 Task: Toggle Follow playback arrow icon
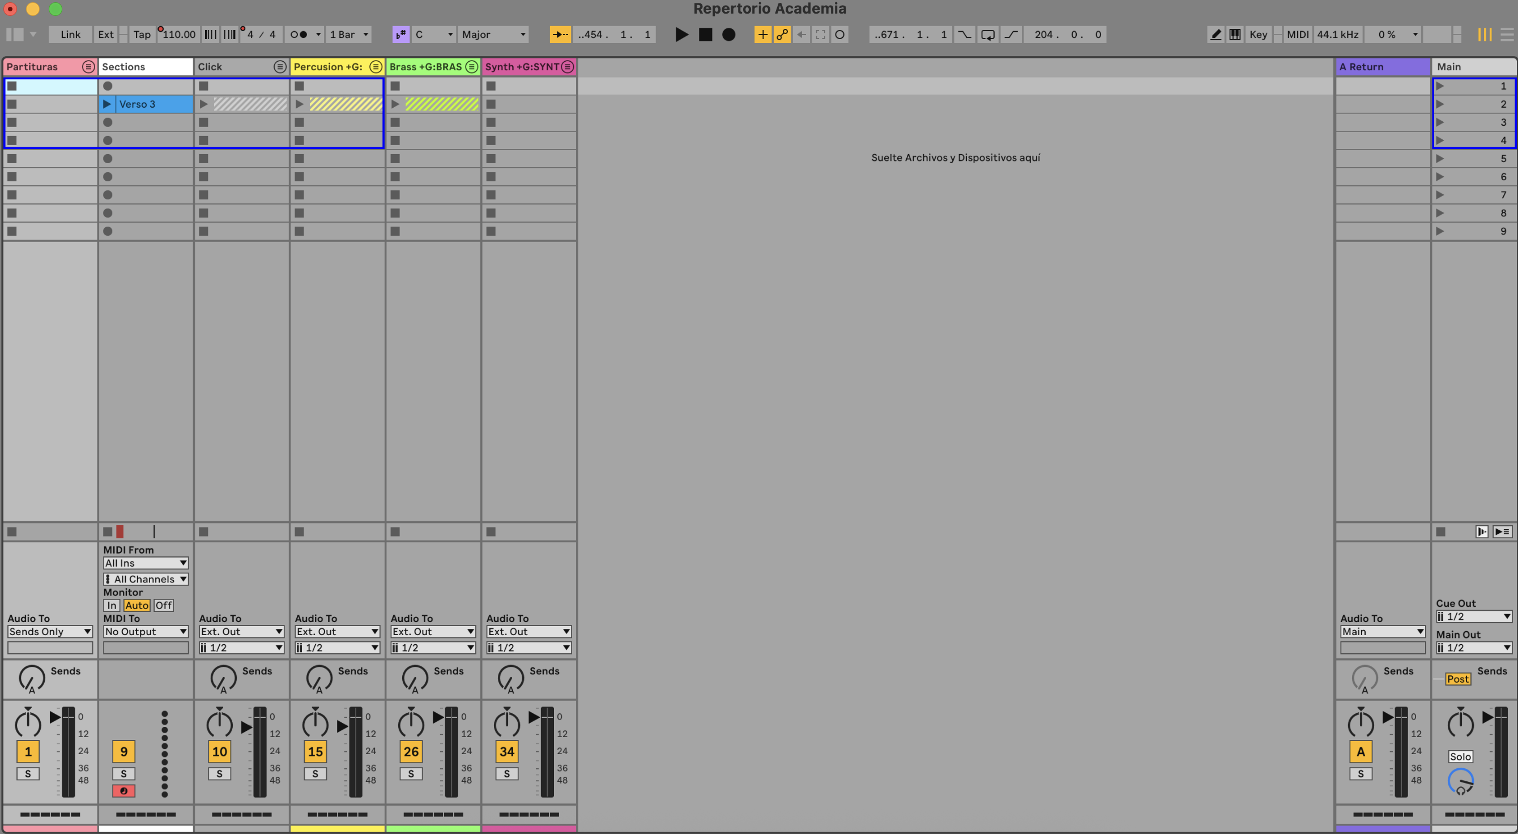coord(560,34)
